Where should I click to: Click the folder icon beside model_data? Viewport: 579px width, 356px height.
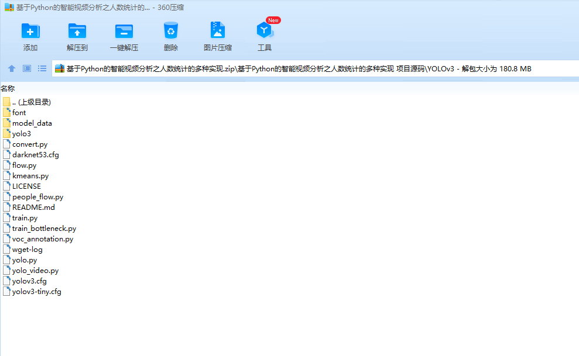coord(6,123)
